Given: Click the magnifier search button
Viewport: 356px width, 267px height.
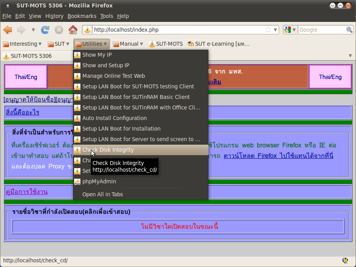Looking at the screenshot, I should (349, 30).
